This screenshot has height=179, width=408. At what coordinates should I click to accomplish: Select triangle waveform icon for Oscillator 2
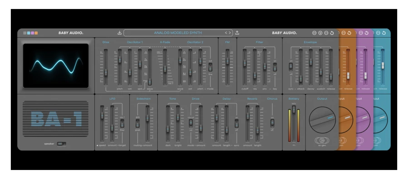(x=184, y=52)
